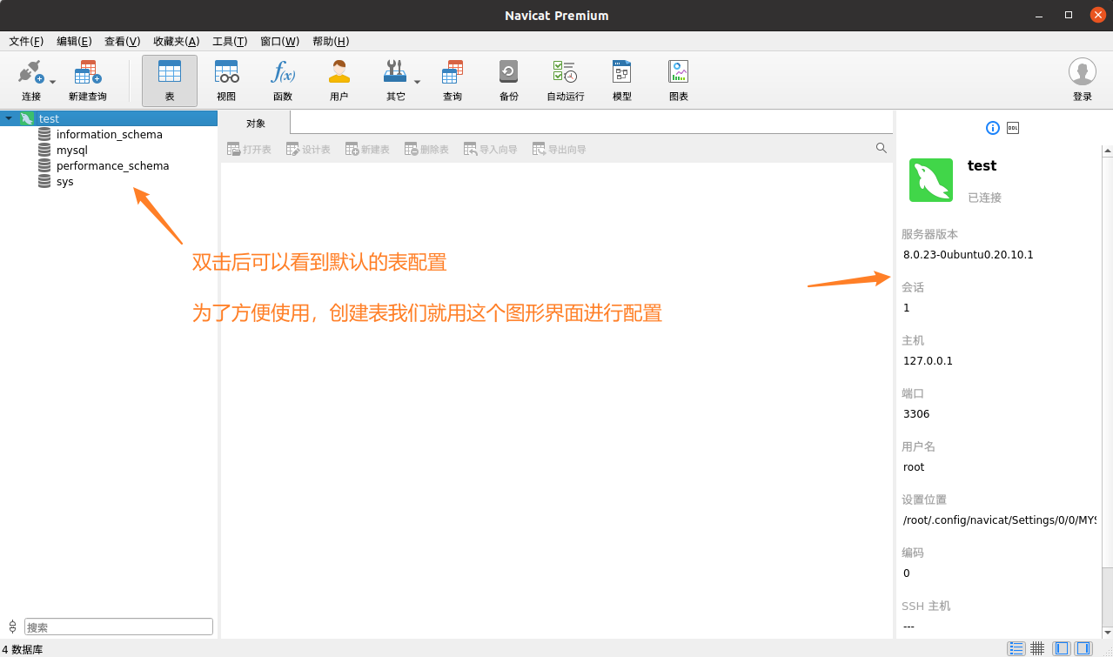Select the 对象 tab
This screenshot has height=657, width=1113.
256,123
